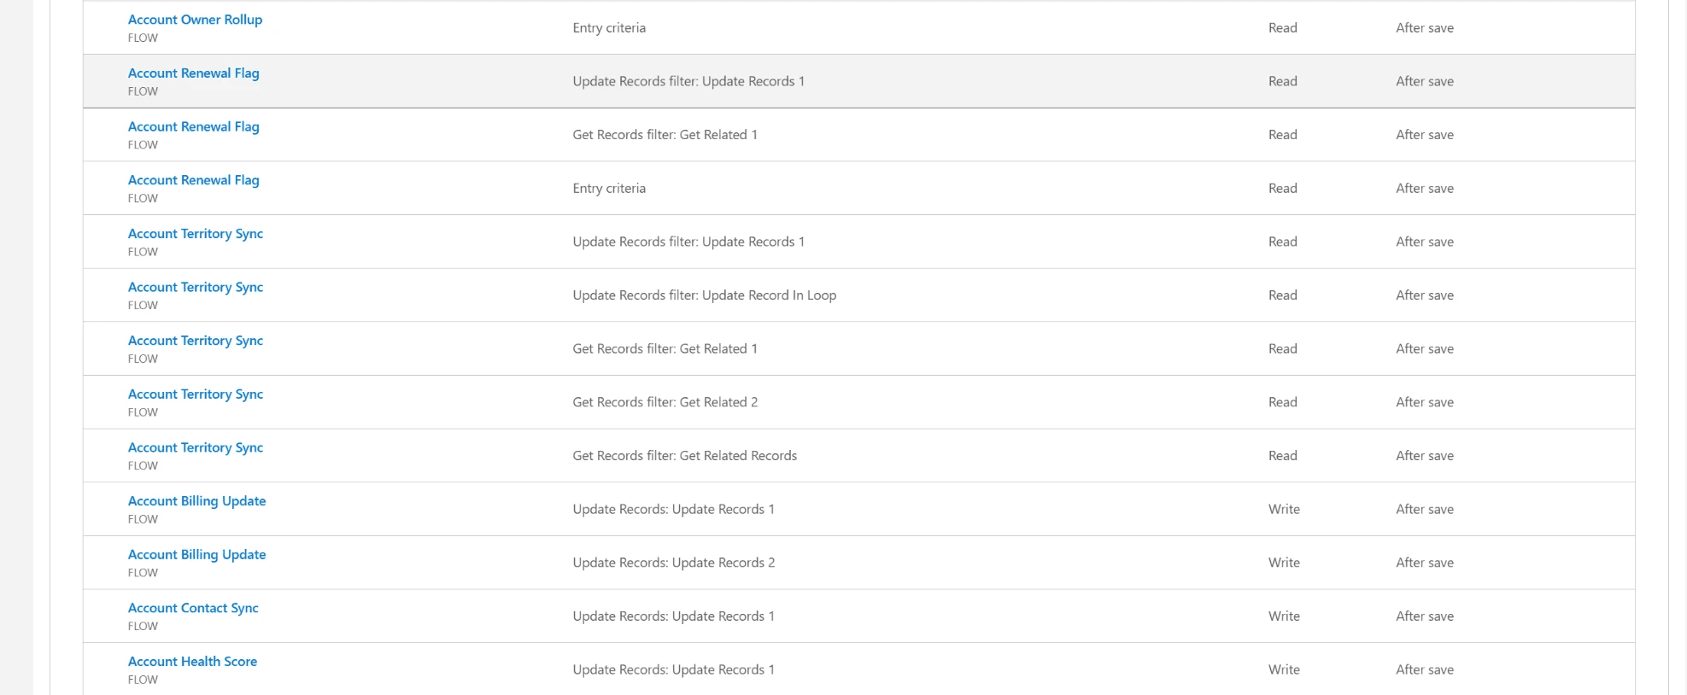The height and width of the screenshot is (695, 1687).
Task: Open Account Renewal Flag link in Entry criteria row
Action: pyautogui.click(x=194, y=180)
